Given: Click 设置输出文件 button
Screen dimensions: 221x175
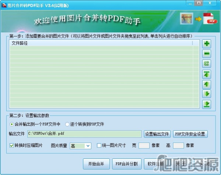Looking at the screenshot, I should [x=157, y=134].
